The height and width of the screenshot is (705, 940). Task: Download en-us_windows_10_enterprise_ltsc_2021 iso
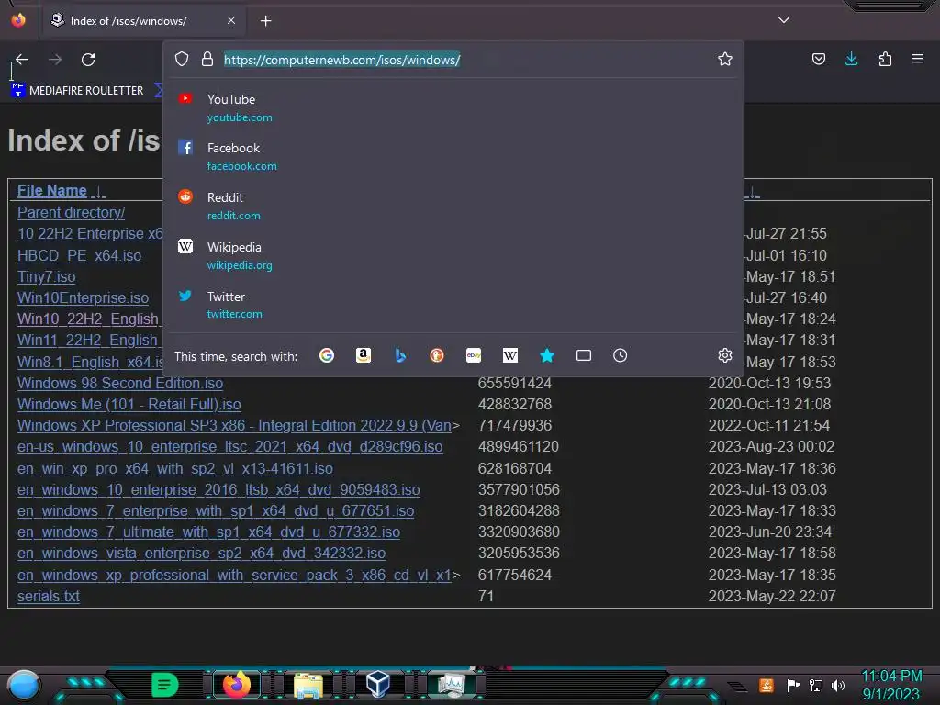(x=230, y=447)
